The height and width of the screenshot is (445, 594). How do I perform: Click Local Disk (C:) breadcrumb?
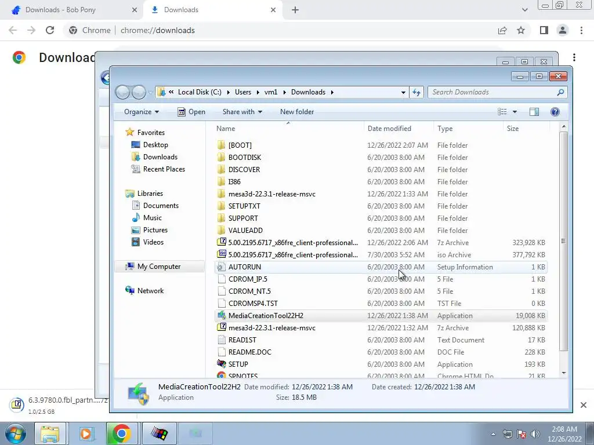(x=200, y=92)
